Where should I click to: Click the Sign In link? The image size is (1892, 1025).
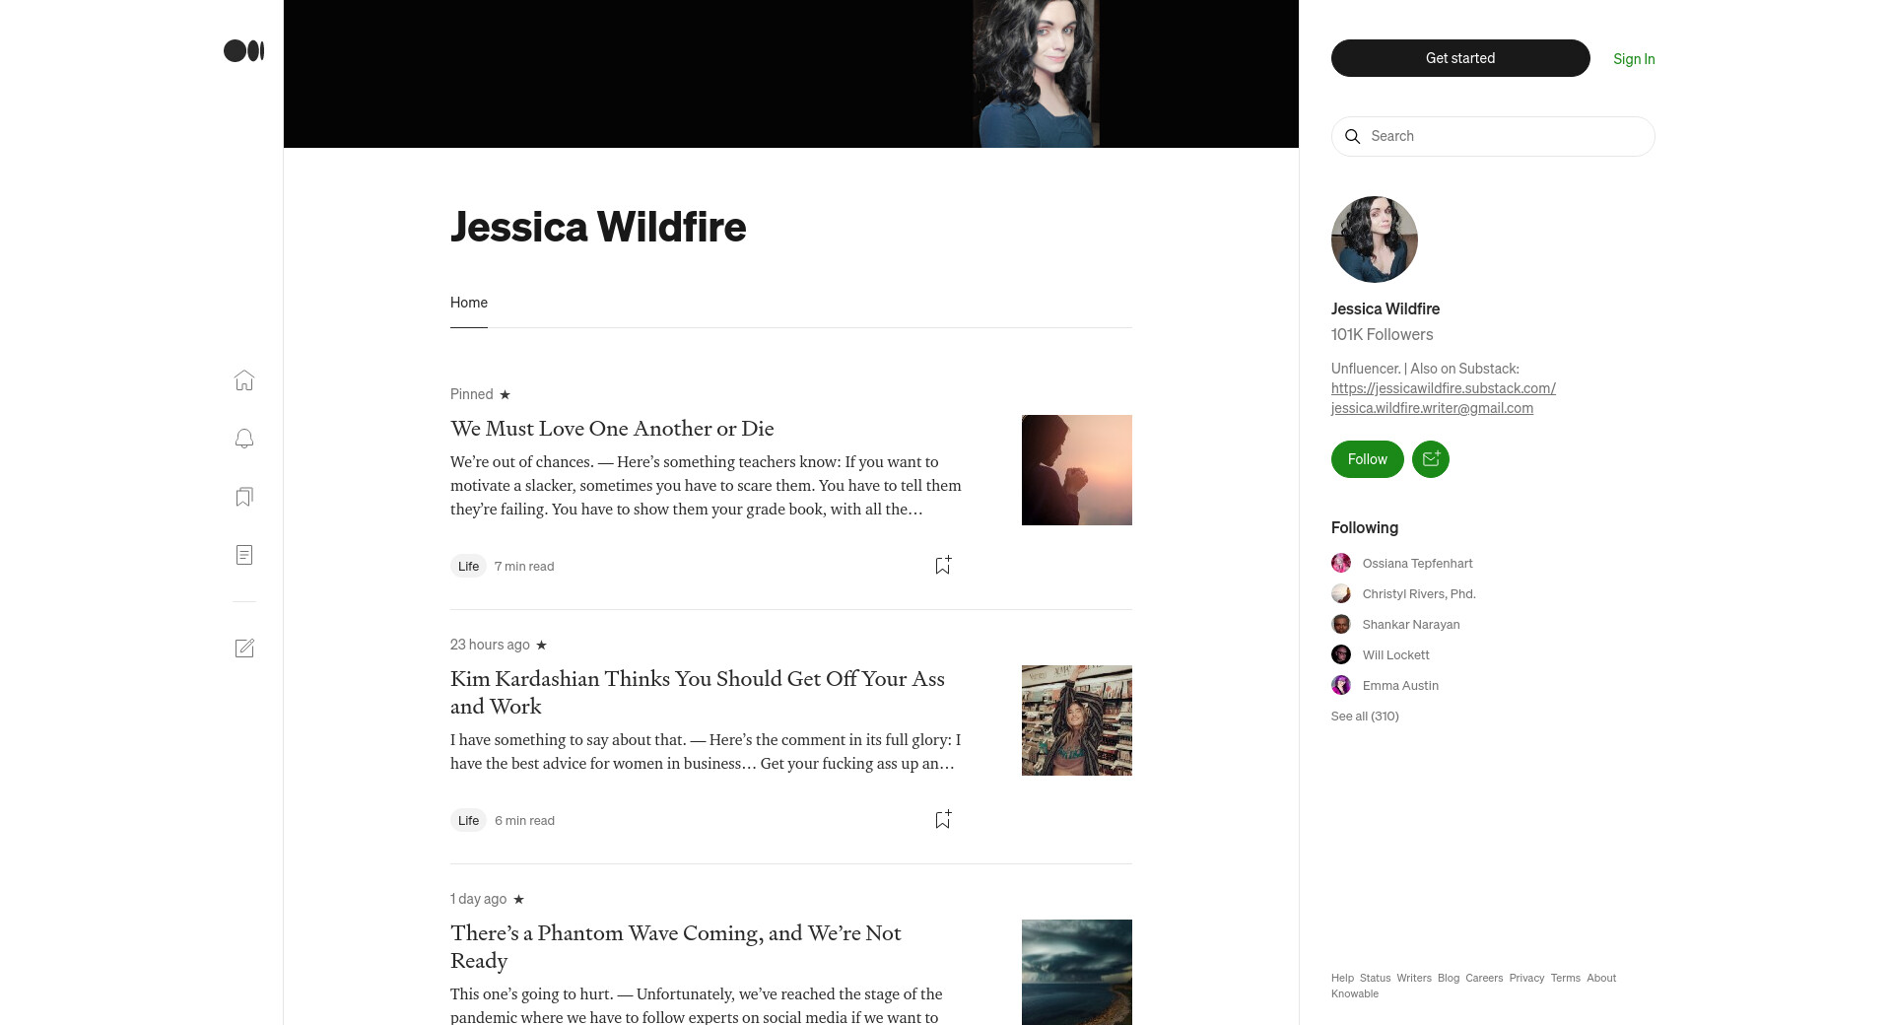[1634, 59]
